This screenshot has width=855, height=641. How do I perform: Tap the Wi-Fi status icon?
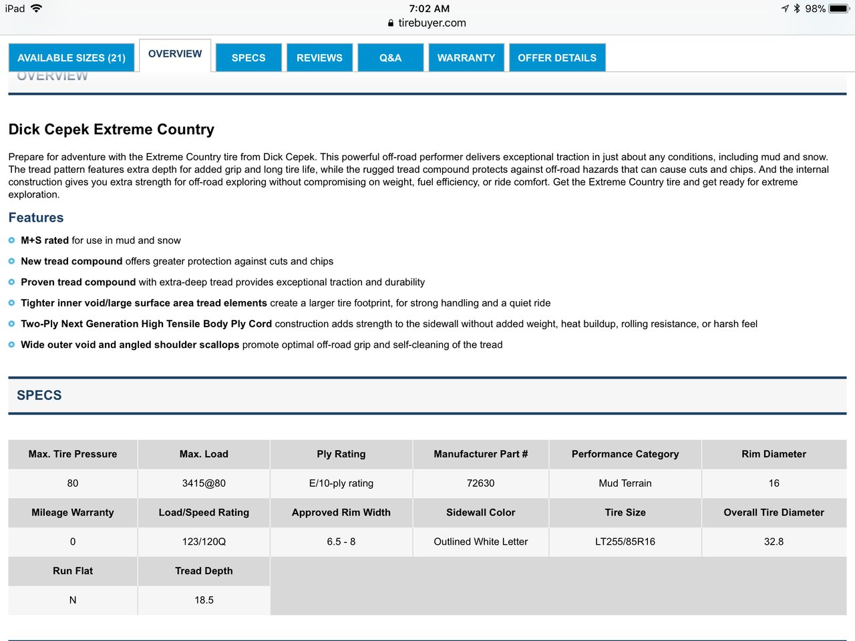36,8
